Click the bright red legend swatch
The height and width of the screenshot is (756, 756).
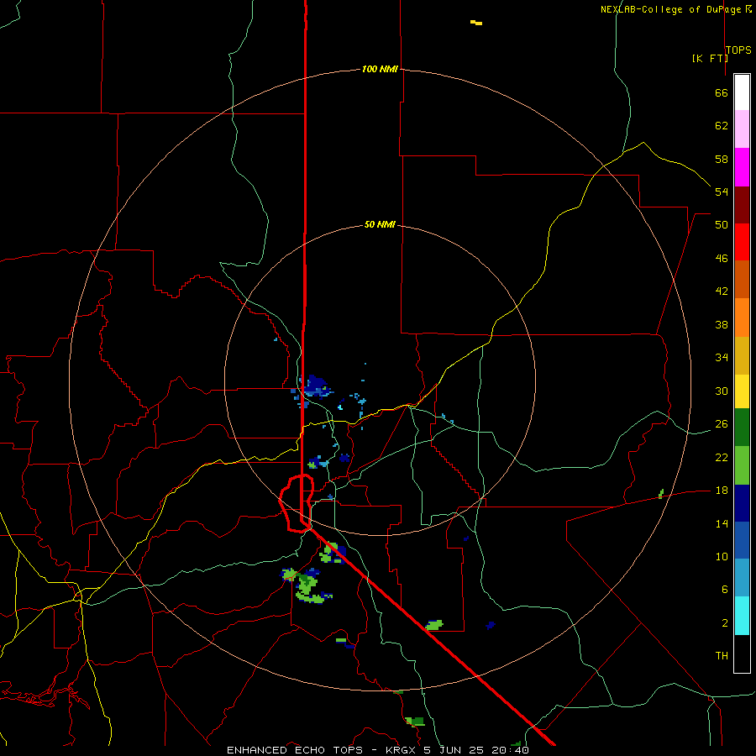742,242
